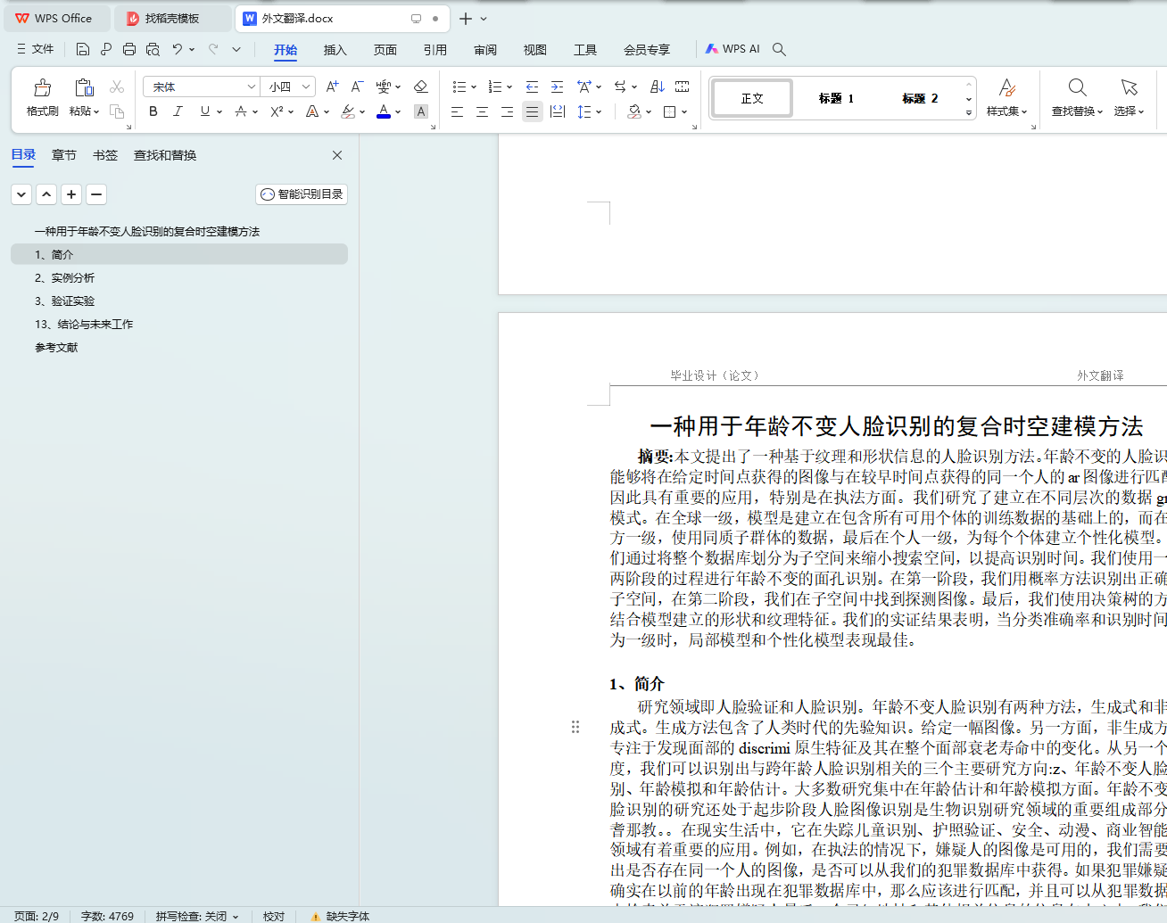1167x923 pixels.
Task: Increase paragraph indent
Action: (557, 87)
